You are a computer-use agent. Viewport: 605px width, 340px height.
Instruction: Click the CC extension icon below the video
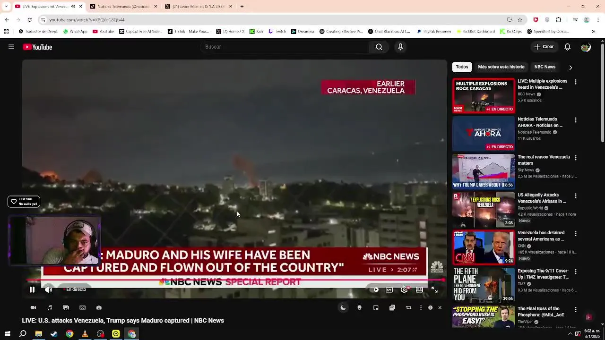(x=82, y=307)
